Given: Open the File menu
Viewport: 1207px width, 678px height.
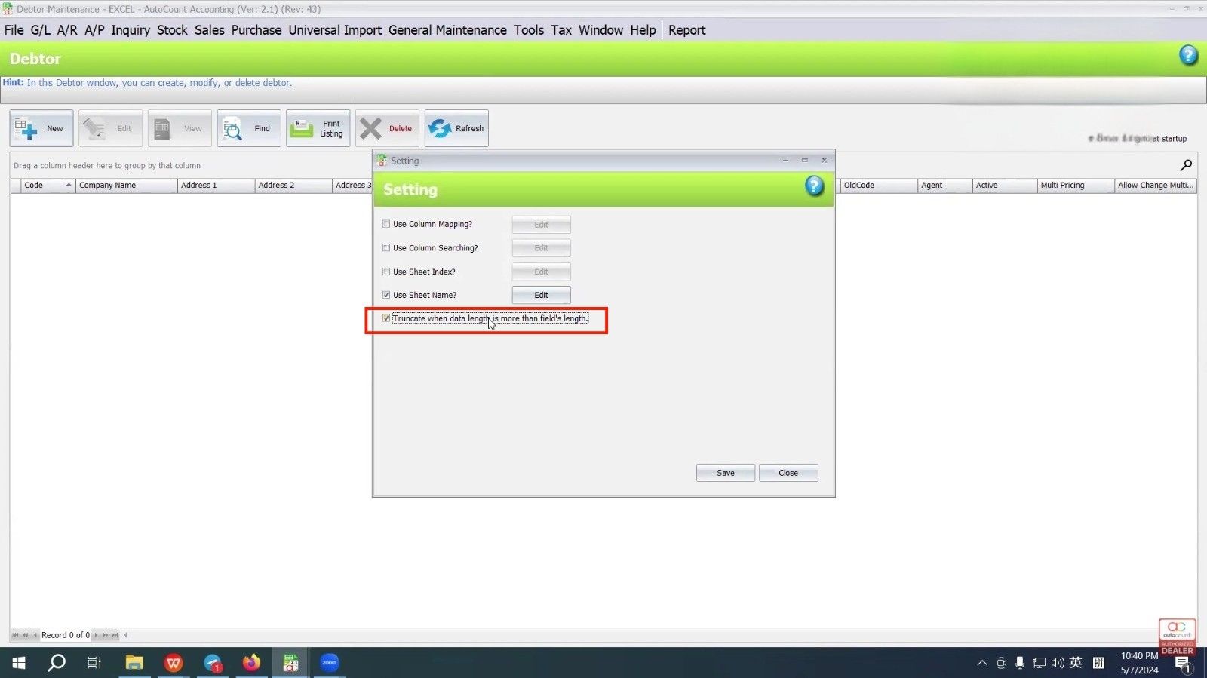Looking at the screenshot, I should tap(14, 30).
